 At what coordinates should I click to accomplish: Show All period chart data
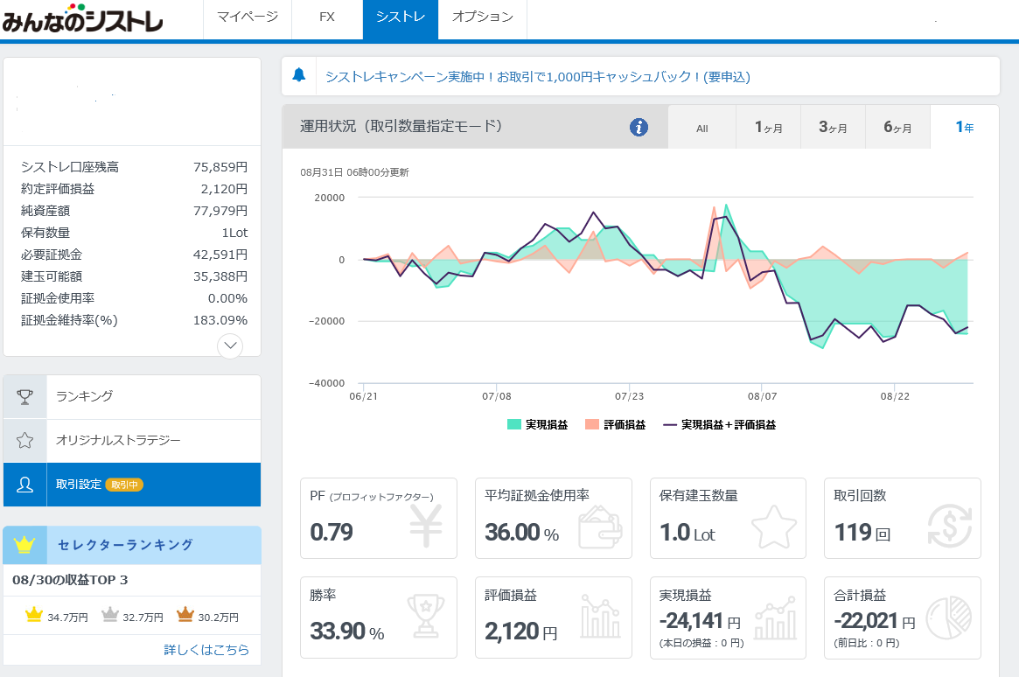[701, 129]
